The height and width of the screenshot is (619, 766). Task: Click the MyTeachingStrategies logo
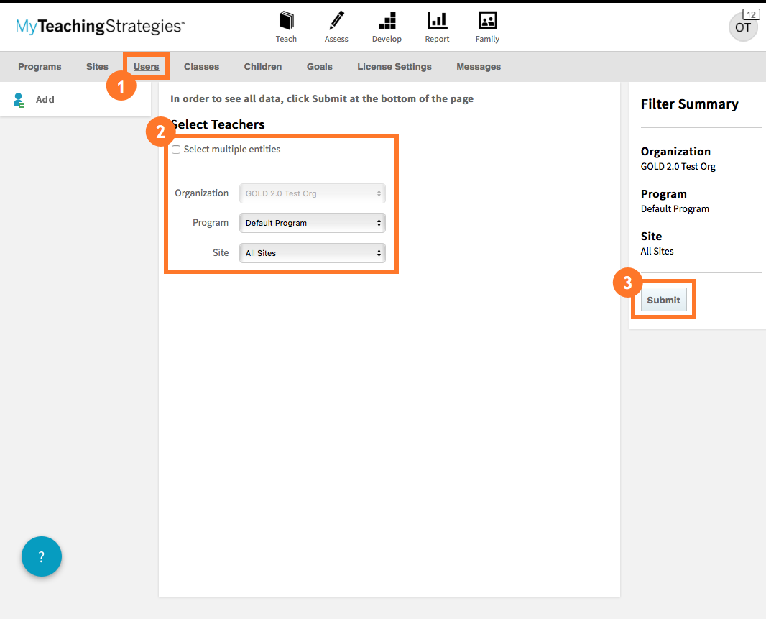[99, 26]
